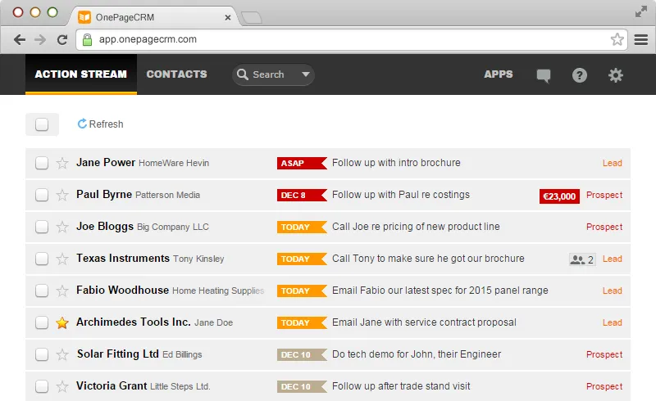The image size is (656, 401).
Task: Close the OnePageCRM browser tab
Action: coord(228,17)
